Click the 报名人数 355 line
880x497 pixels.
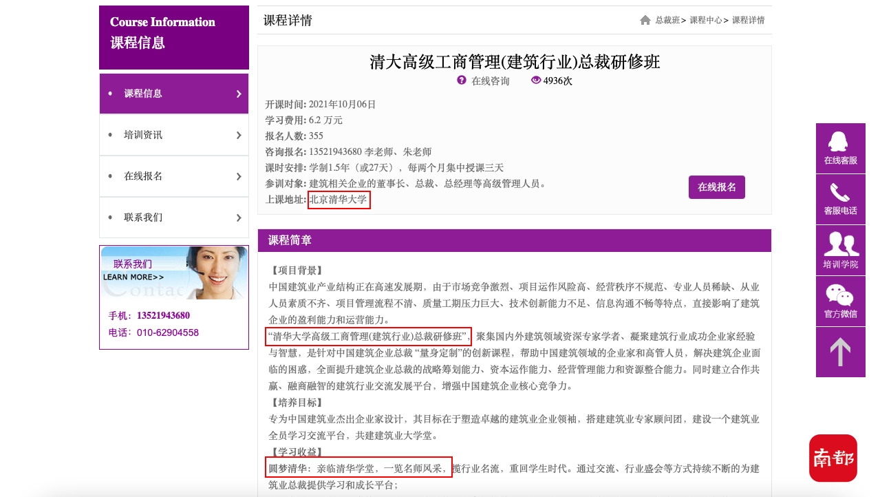coord(294,136)
